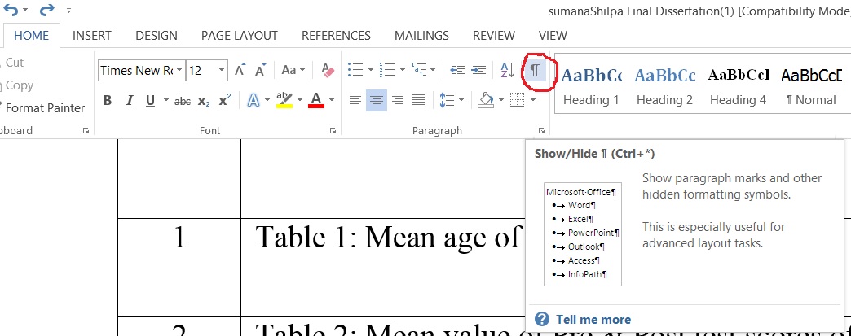
Task: Open the REFERENCES ribbon tab
Action: tap(336, 36)
